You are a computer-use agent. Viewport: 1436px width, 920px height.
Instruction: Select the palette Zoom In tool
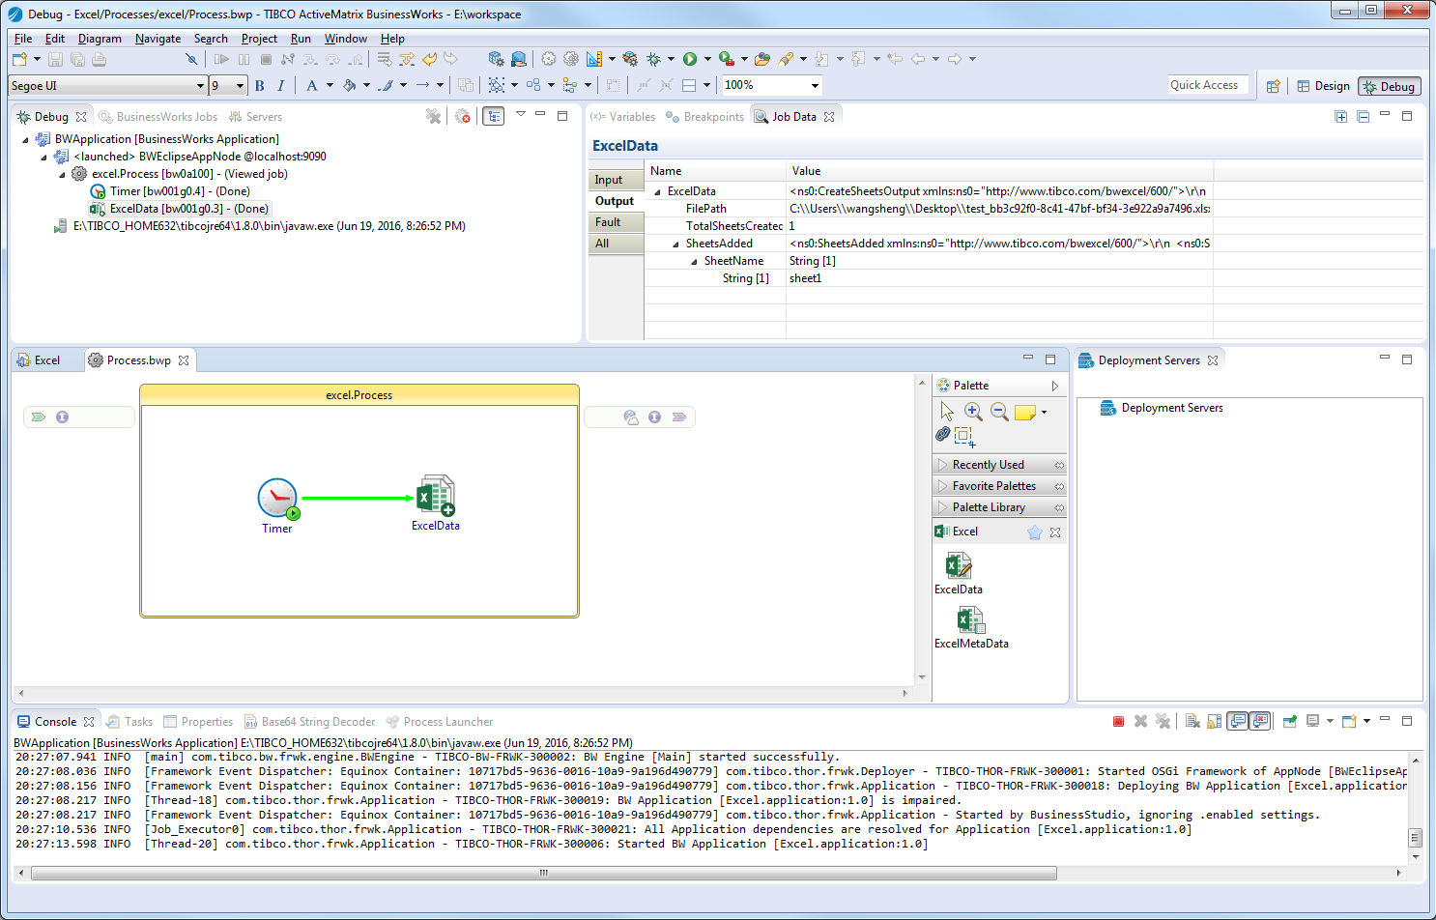point(973,412)
